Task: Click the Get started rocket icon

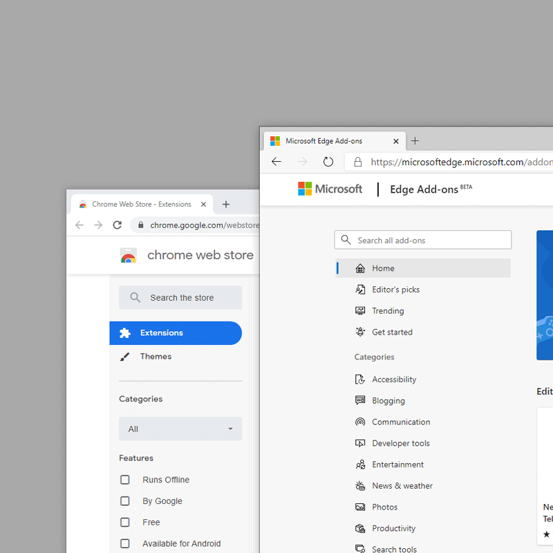Action: tap(360, 332)
